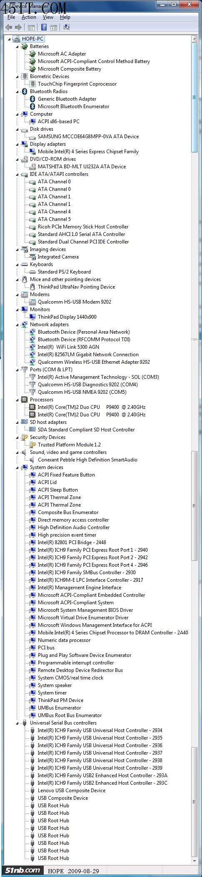Viewport: 202px width, 877px height.
Task: Click the Integrated Camera device icon
Action: (33, 257)
